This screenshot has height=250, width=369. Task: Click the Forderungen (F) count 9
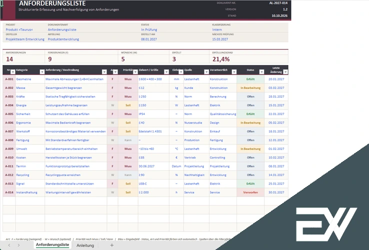pos(50,59)
